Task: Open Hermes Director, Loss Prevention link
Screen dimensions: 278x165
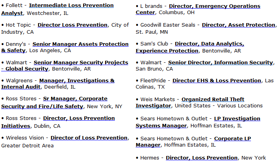Action: pyautogui.click(x=202, y=158)
